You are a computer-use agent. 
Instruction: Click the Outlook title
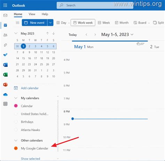click(18, 6)
